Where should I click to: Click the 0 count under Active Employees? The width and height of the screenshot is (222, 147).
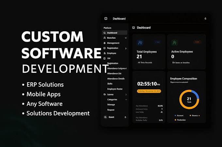173,56
